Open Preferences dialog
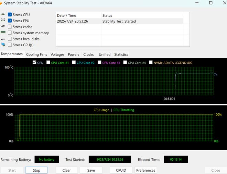The image size is (227, 174). pos(146,170)
